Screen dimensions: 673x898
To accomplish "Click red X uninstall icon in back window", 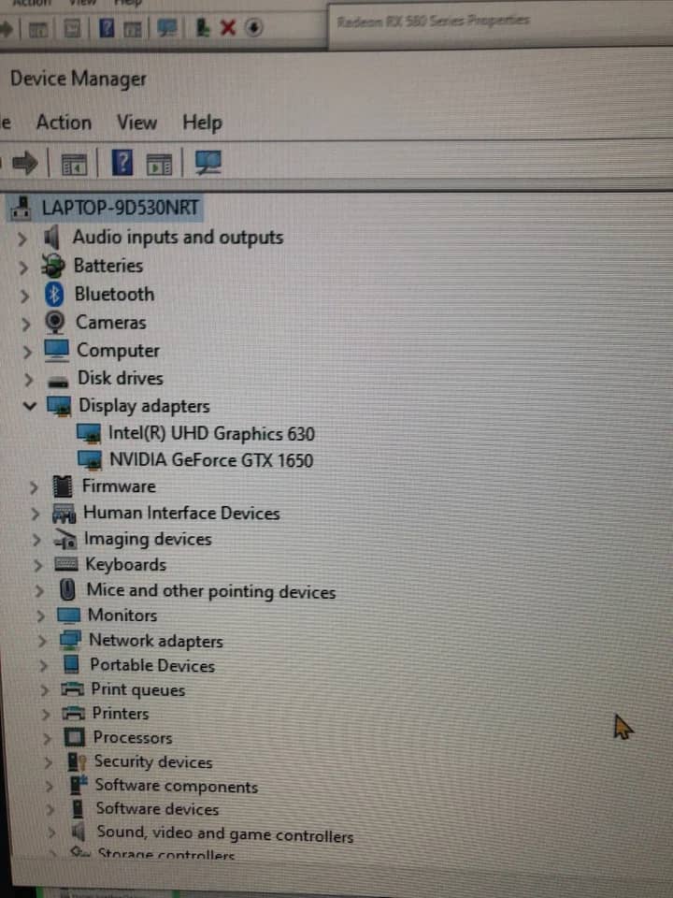I will pos(228,27).
